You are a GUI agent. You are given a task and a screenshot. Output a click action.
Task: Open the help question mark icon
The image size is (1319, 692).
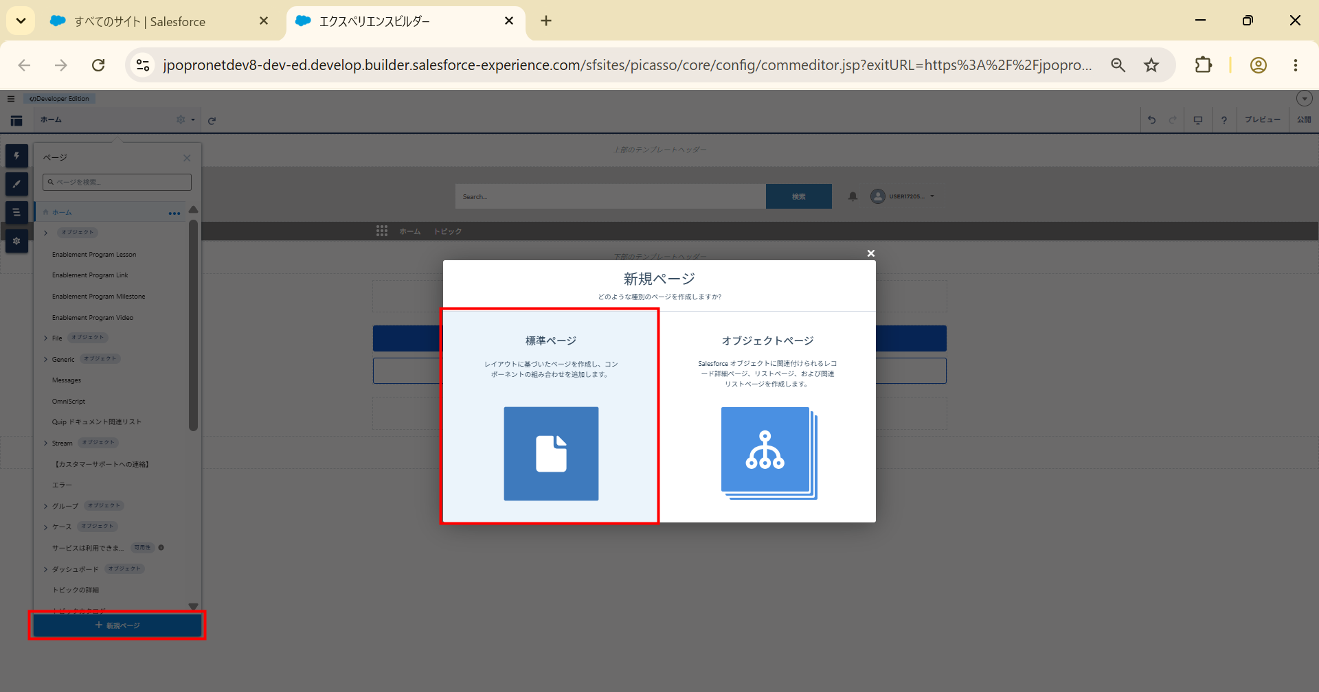(x=1224, y=120)
